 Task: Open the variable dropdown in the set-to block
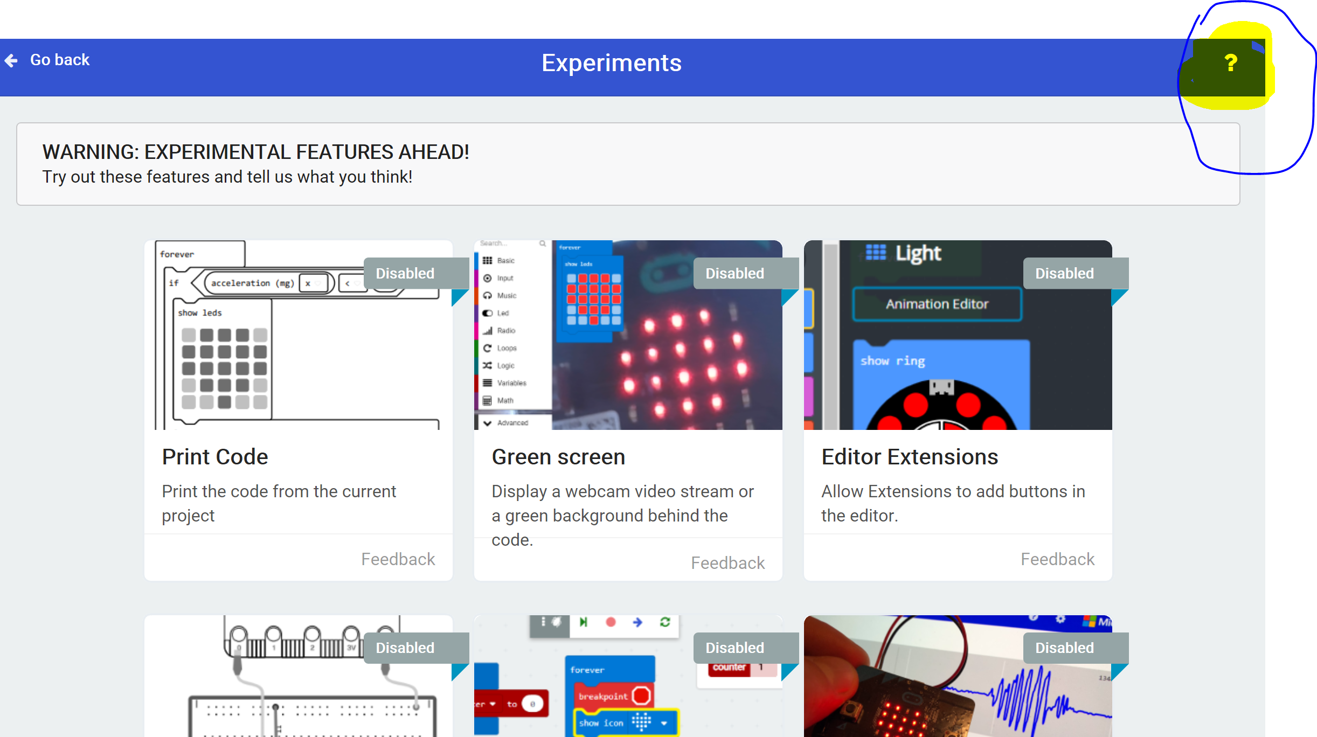point(493,705)
